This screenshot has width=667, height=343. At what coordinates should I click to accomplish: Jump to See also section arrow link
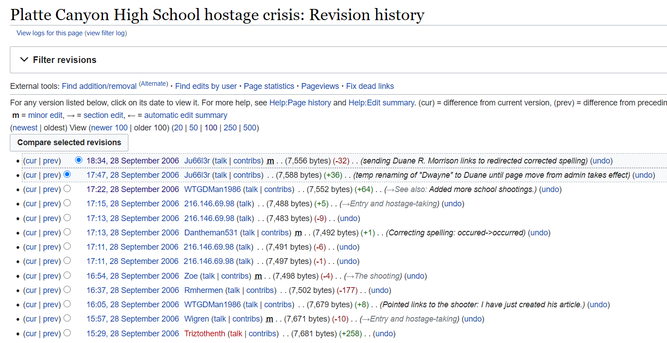(391, 189)
